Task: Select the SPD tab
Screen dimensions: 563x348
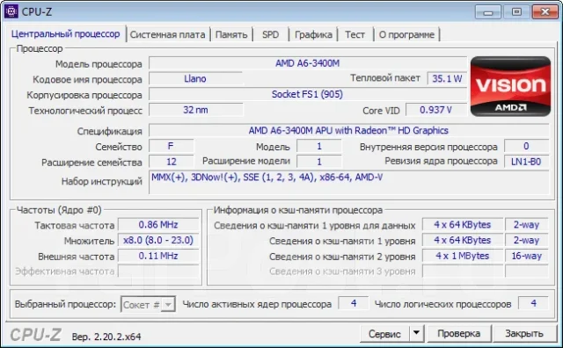Action: 270,34
